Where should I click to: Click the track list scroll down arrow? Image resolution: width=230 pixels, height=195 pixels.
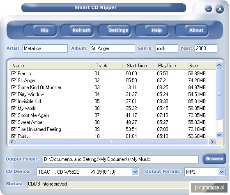coord(219,135)
